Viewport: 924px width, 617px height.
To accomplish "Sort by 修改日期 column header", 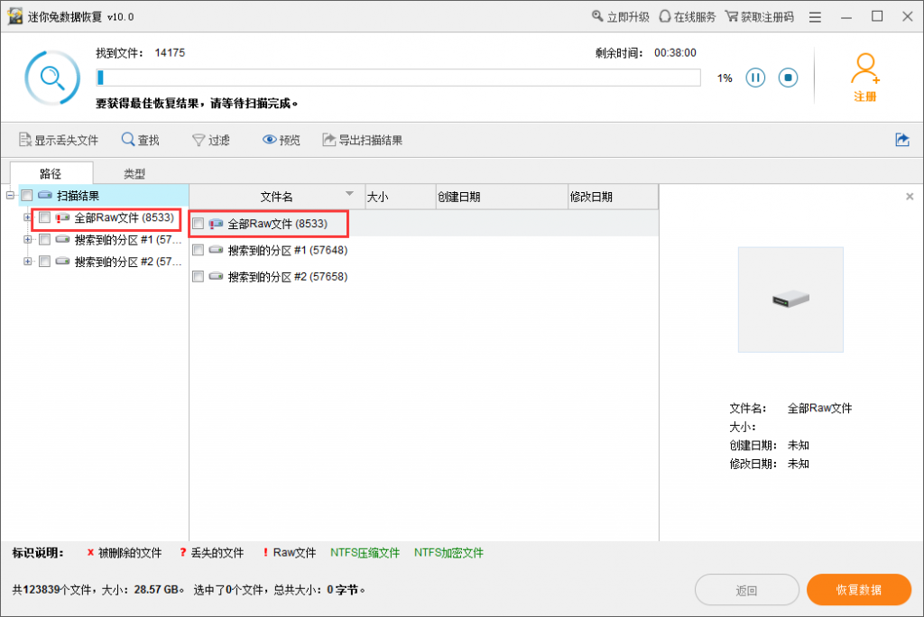I will coord(613,197).
